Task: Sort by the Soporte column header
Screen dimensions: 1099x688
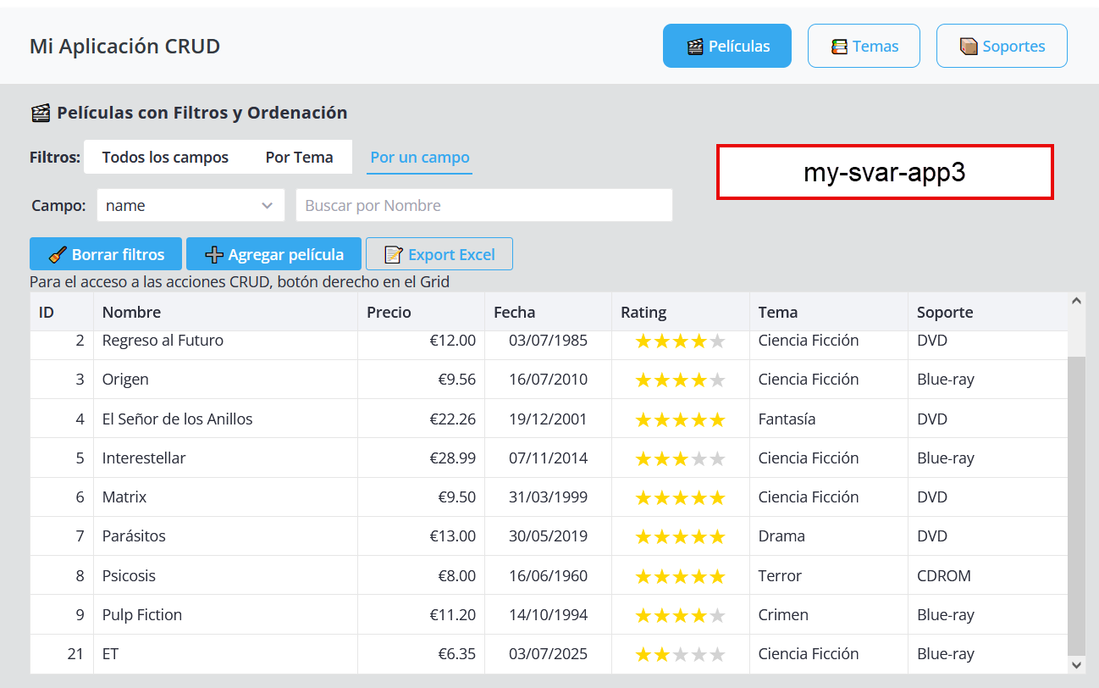Action: point(988,312)
